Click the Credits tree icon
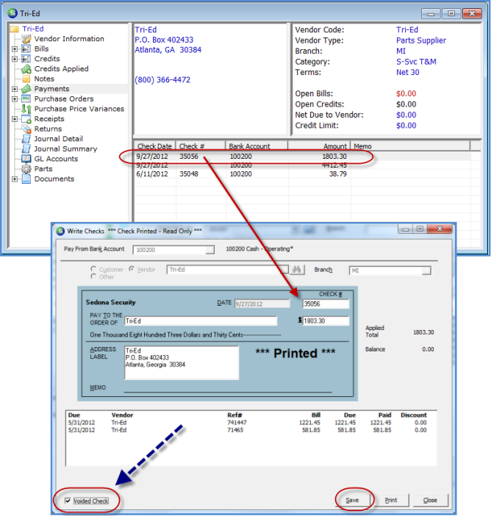Screen dimensions: 491x516 coord(26,59)
